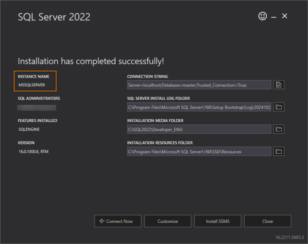Click the VERSION label
Viewport: 308px width, 244px height.
pyautogui.click(x=26, y=143)
